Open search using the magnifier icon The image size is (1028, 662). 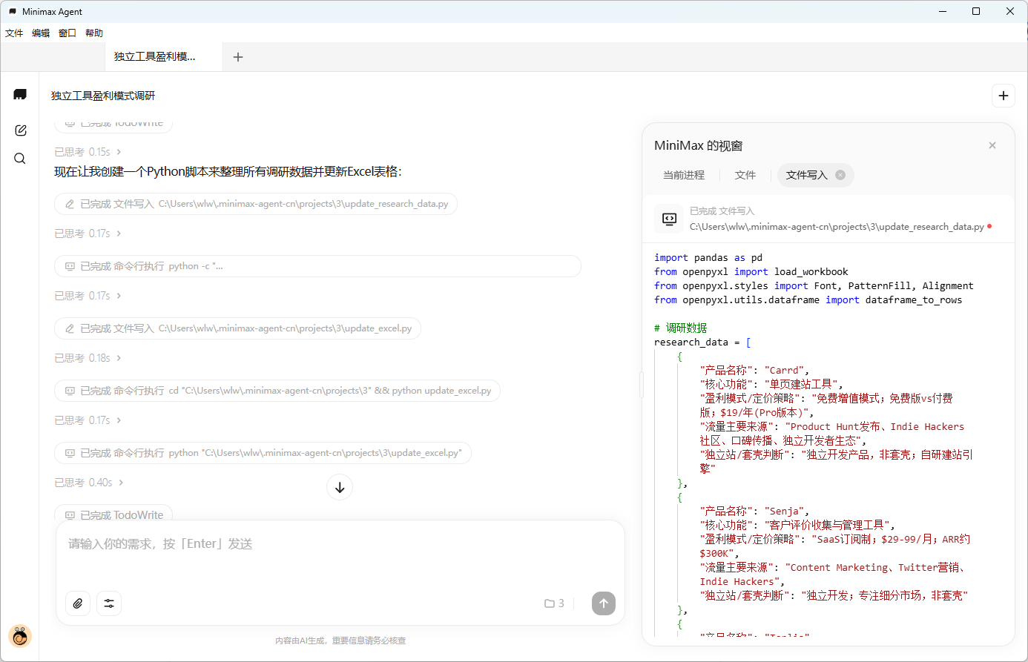20,158
